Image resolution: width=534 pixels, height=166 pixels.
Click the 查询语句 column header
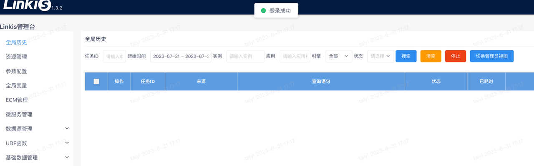(x=321, y=82)
